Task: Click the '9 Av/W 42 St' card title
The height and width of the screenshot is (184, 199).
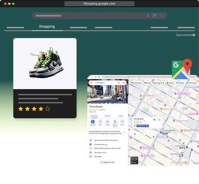Action: [139, 119]
